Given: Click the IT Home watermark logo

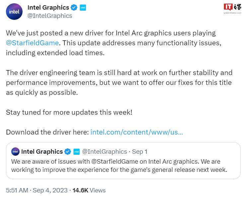Looking at the screenshot, I should [233, 7].
